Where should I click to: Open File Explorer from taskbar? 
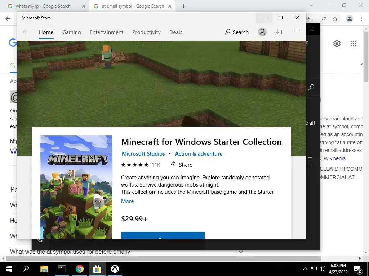tap(44, 269)
